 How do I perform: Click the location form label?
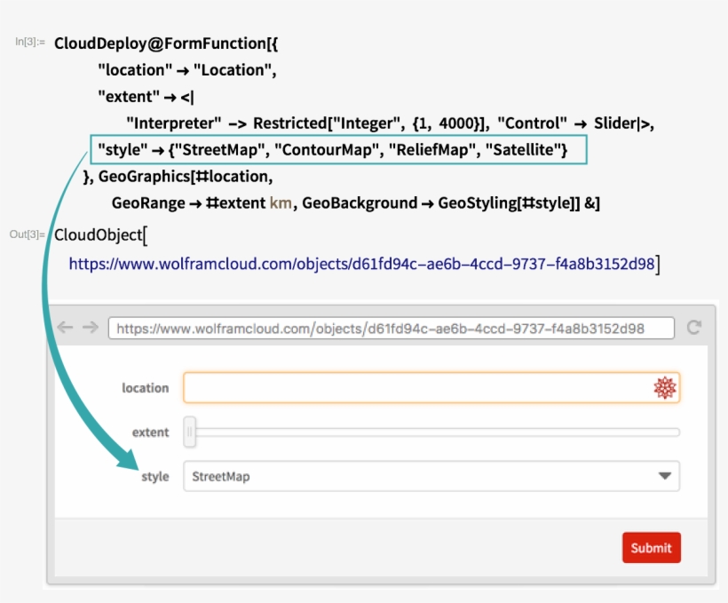146,388
